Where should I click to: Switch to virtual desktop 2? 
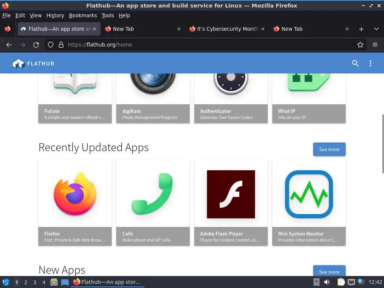click(26, 282)
